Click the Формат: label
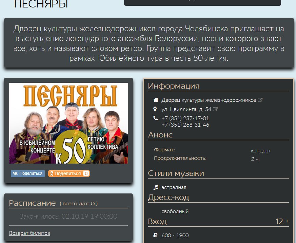 [x=164, y=150]
